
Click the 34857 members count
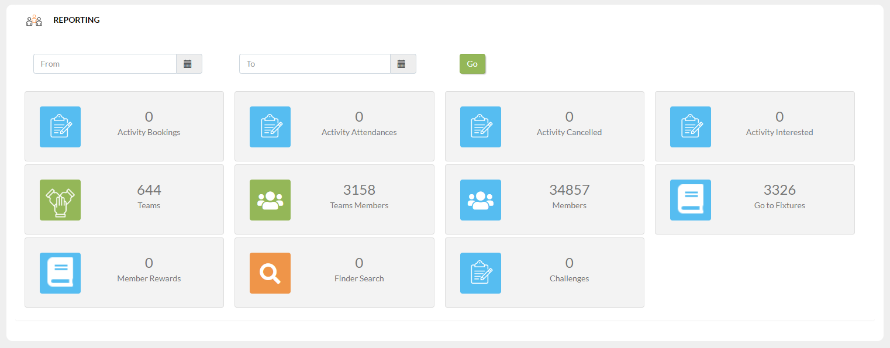pos(570,190)
